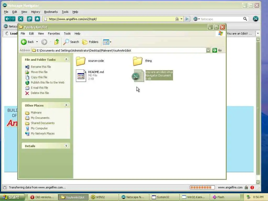Open My Computer in Other Places
Image resolution: width=268 pixels, height=201 pixels.
tap(39, 128)
